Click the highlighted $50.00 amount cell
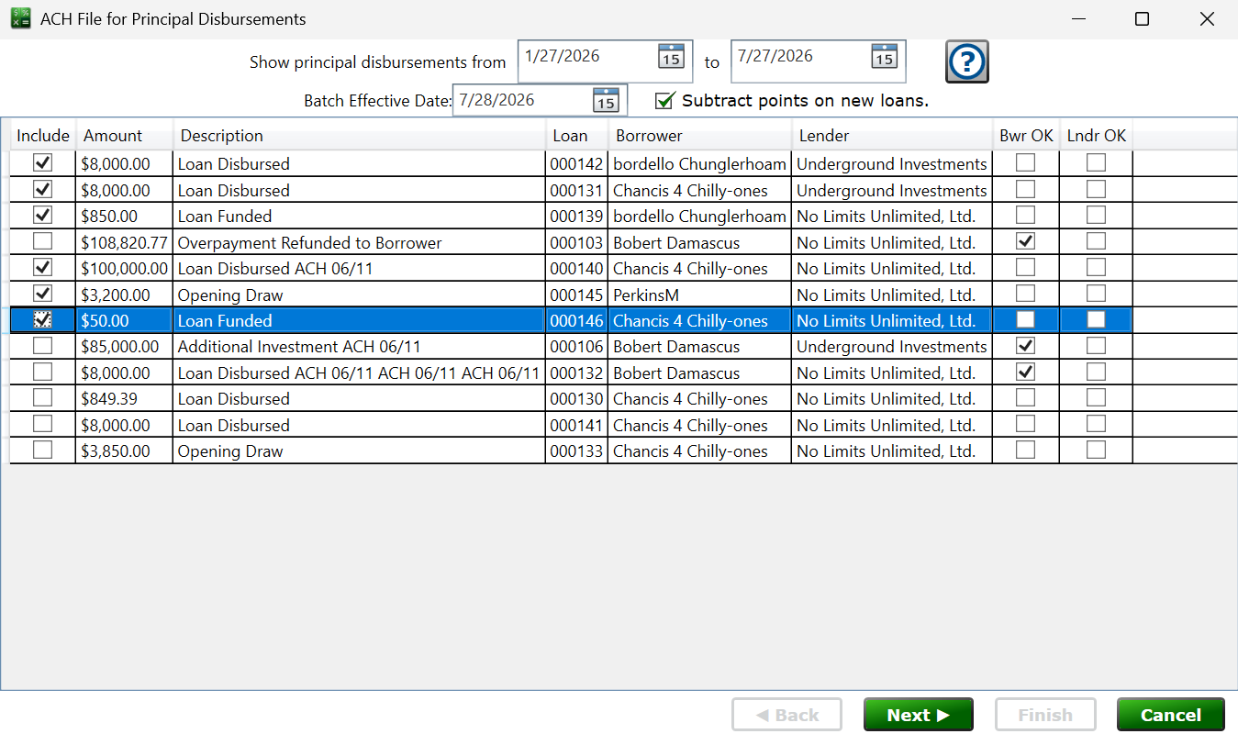 [124, 321]
